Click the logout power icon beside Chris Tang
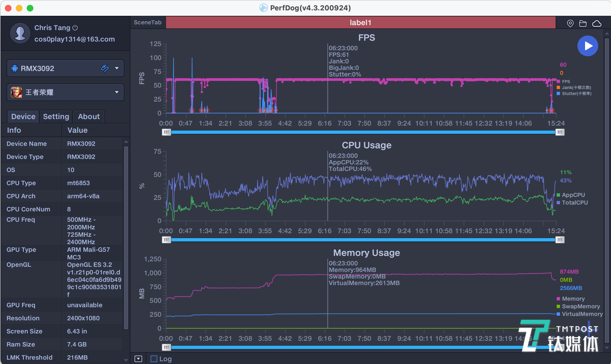 pyautogui.click(x=75, y=28)
